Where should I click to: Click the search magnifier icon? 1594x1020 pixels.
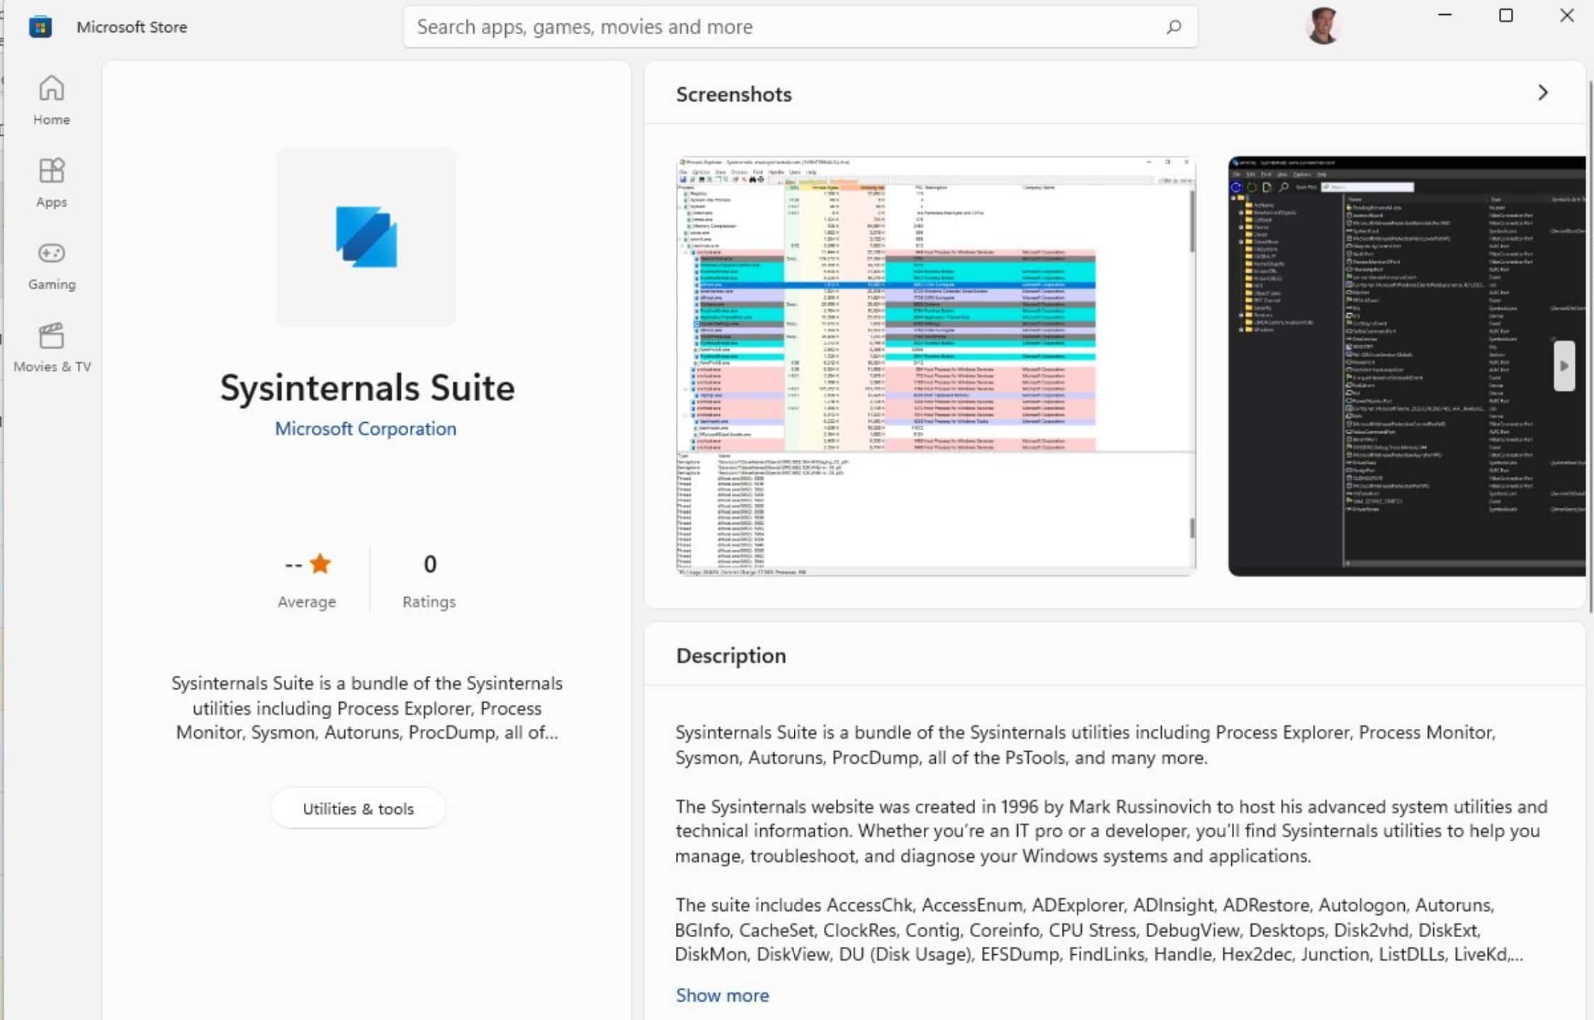[1173, 25]
